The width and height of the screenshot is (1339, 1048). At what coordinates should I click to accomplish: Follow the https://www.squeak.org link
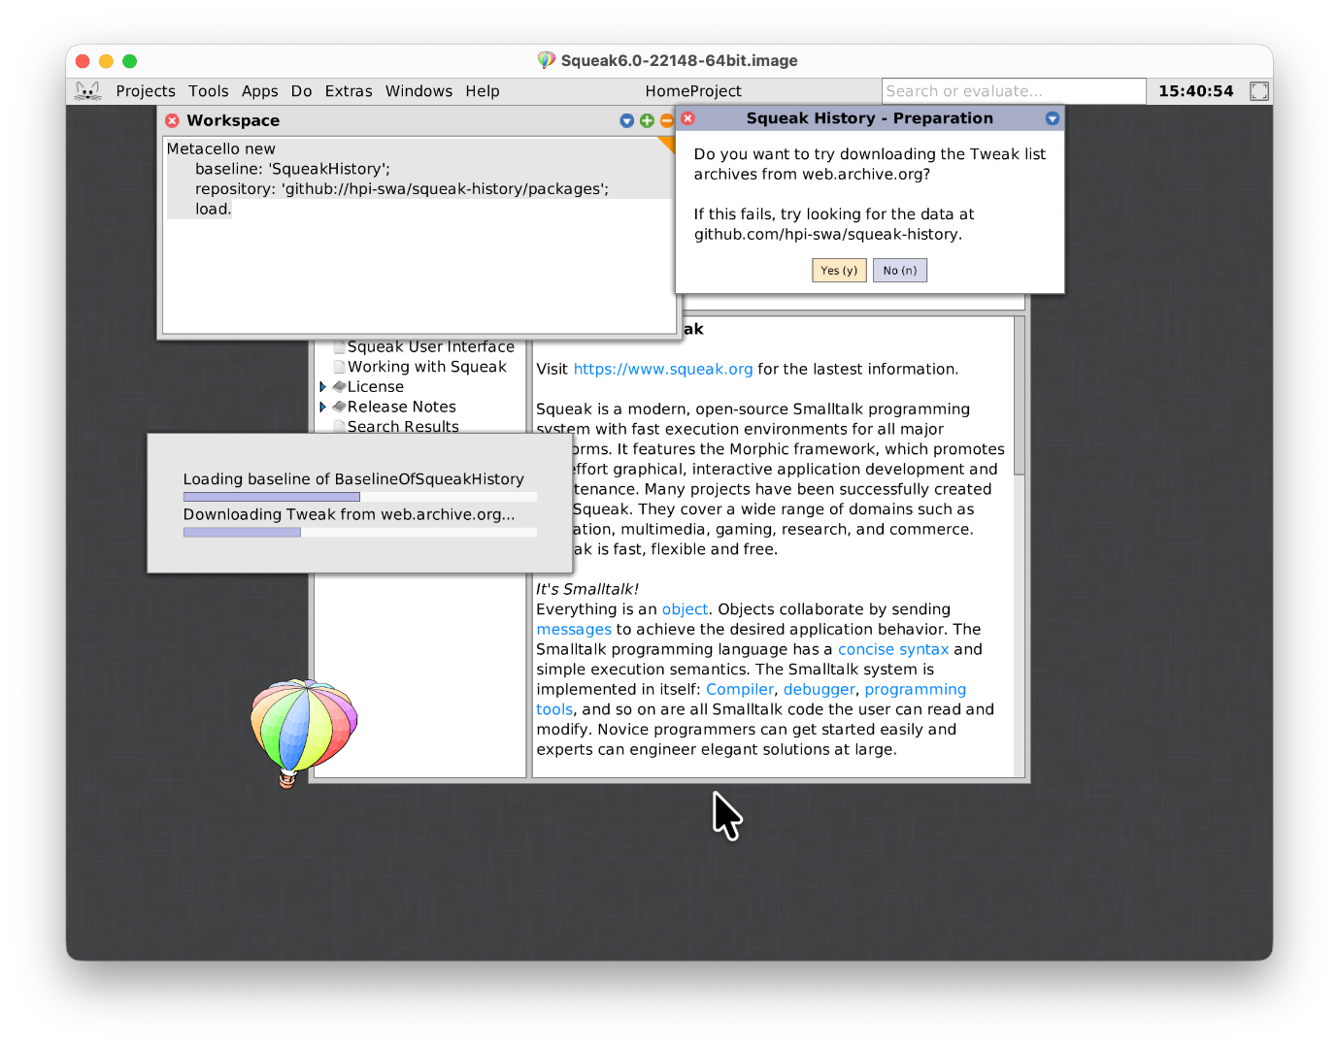[662, 369]
